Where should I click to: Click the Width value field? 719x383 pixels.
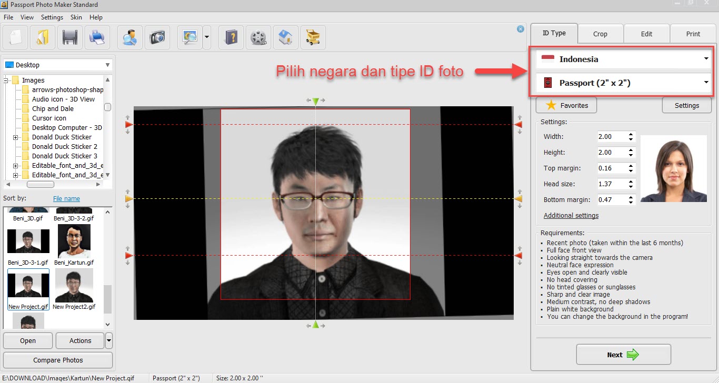[612, 137]
